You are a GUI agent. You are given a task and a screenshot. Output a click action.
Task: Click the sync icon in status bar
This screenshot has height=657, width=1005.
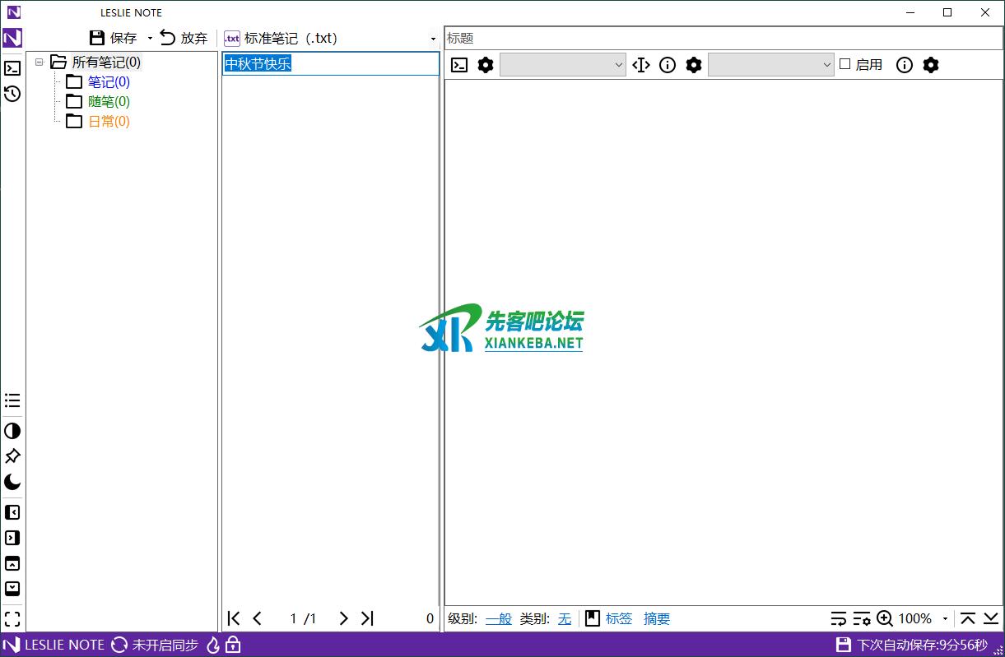[119, 645]
